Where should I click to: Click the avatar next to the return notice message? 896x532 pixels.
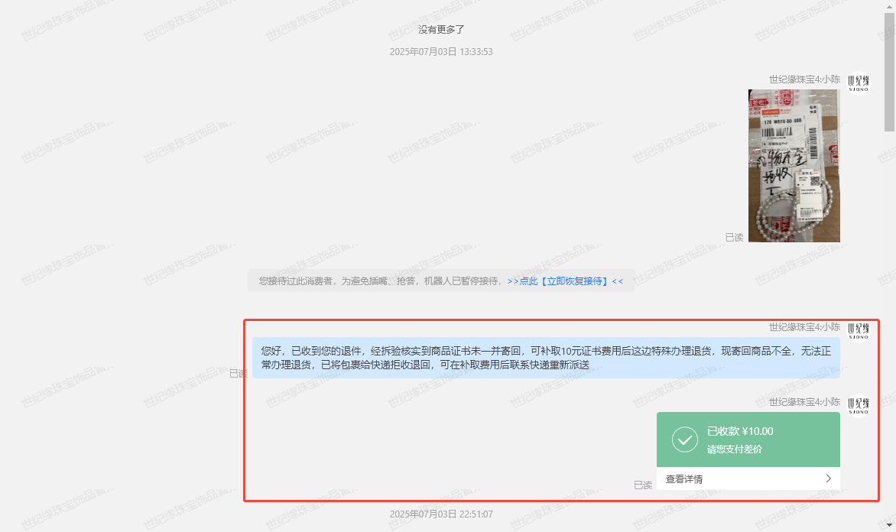tap(859, 330)
